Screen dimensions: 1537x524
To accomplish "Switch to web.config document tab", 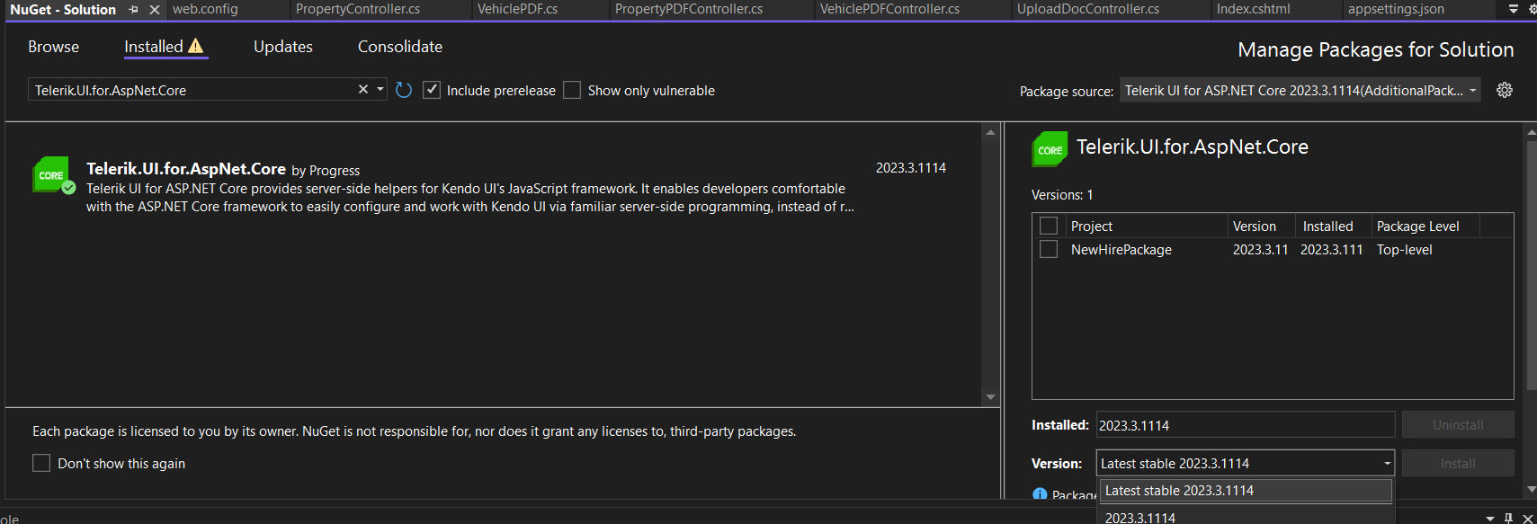I will point(205,9).
